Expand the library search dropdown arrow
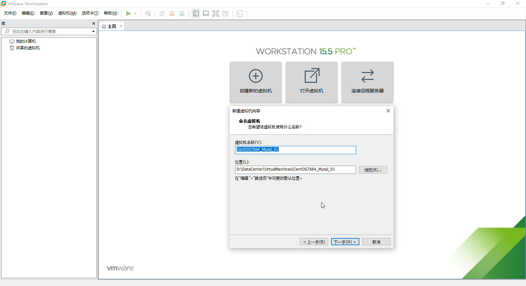 [93, 32]
